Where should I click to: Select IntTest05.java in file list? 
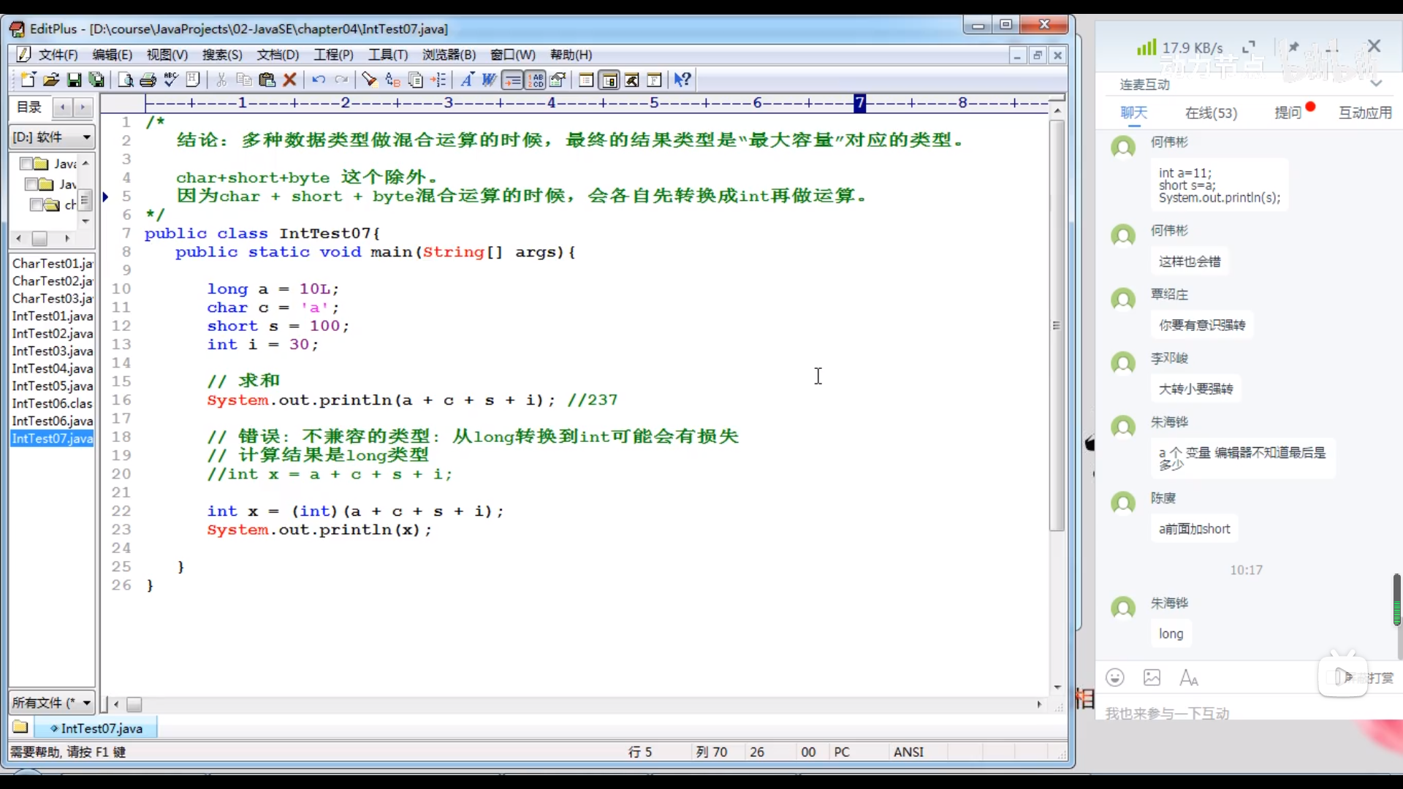[53, 386]
